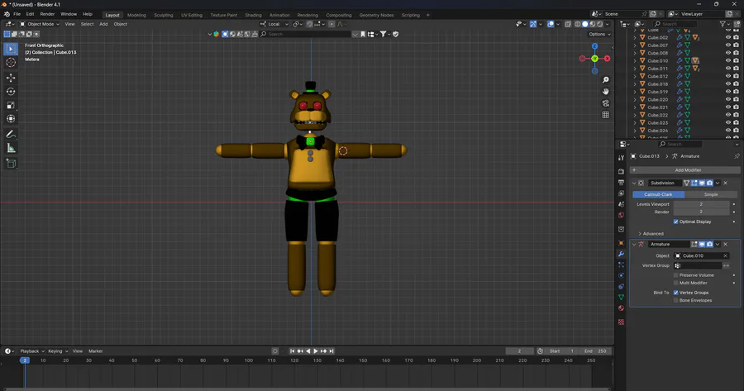Switch perspective/orthographic grid gizmo

point(605,115)
